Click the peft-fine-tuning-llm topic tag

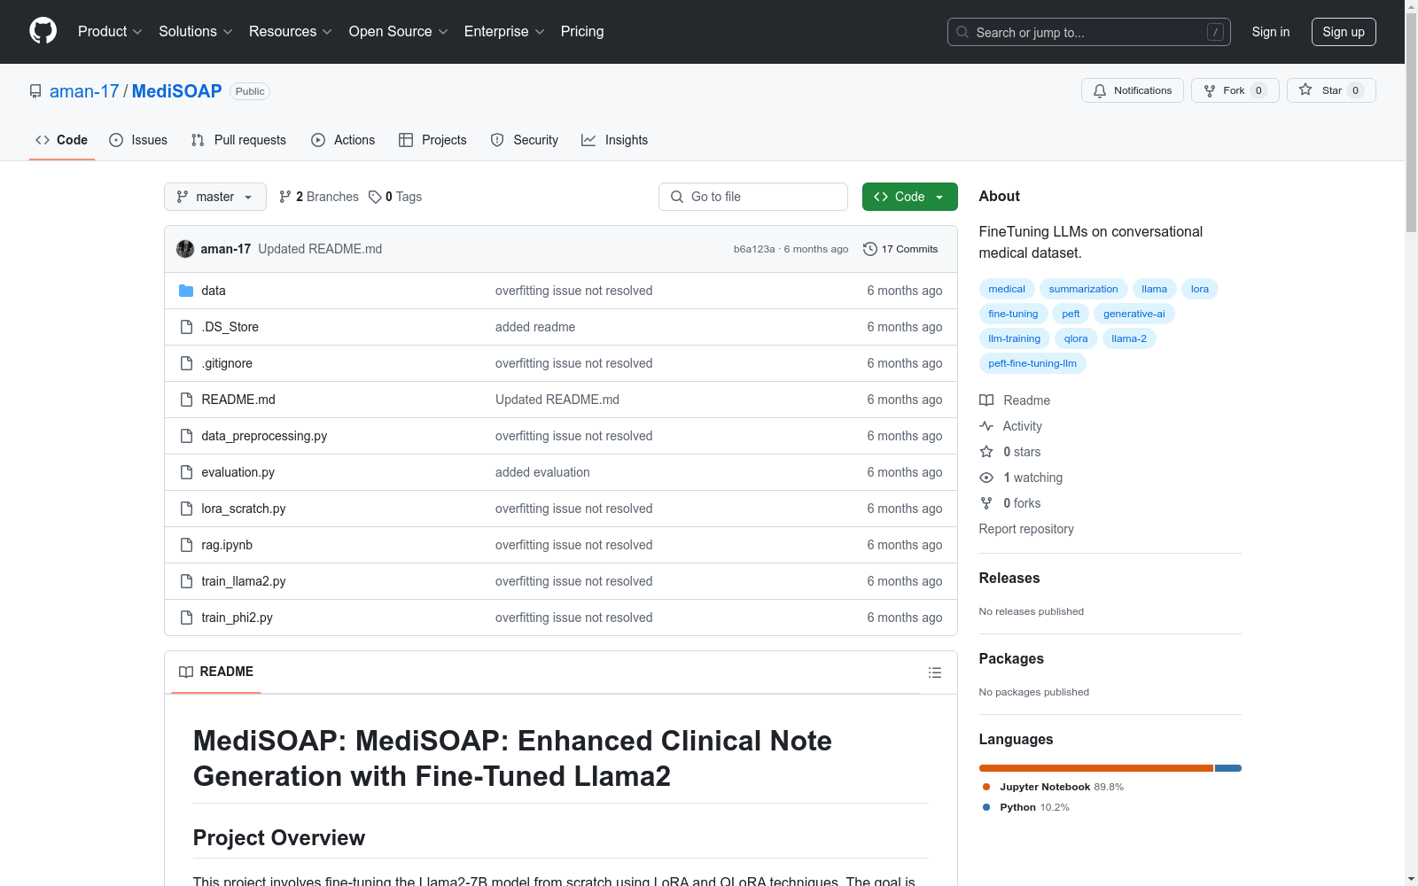[1032, 363]
